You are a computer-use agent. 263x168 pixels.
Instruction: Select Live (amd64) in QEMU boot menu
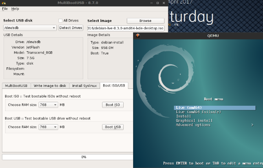215,108
